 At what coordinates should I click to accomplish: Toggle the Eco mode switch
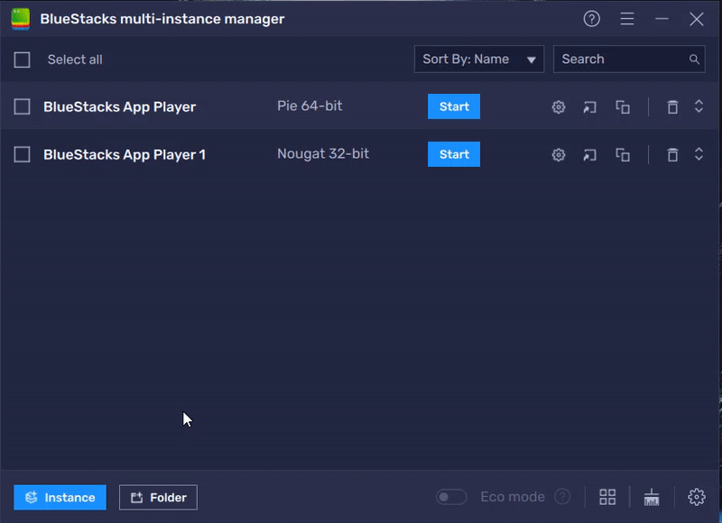451,497
